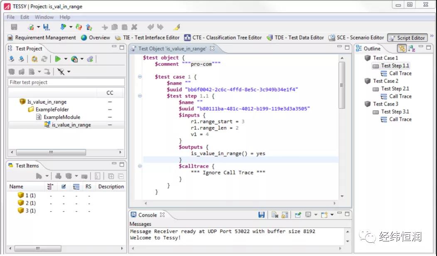Open CTE - Classification Tree Editor perspective
437x256 pixels.
coord(223,38)
